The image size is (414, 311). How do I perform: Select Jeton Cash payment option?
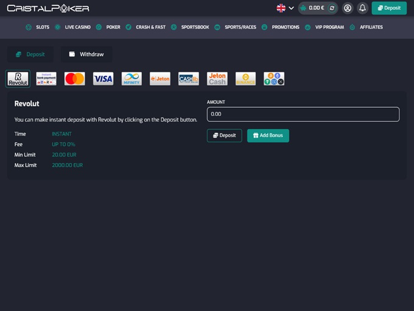coord(217,79)
